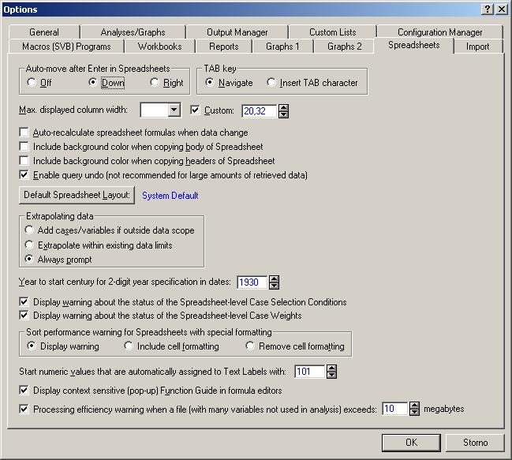Go to the Custom Lists tab
This screenshot has height=460, width=512.
click(332, 32)
